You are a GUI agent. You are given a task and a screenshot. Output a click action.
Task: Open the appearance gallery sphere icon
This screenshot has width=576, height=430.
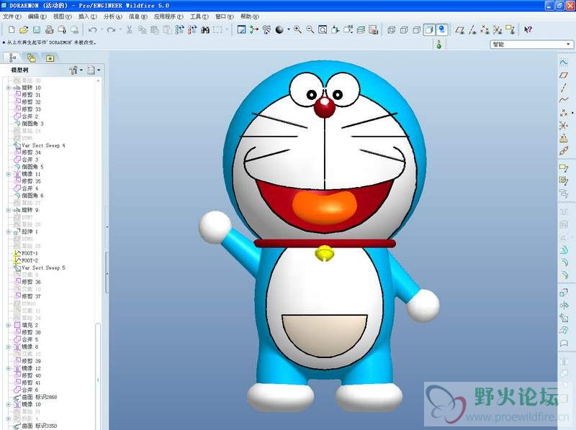coord(279,29)
